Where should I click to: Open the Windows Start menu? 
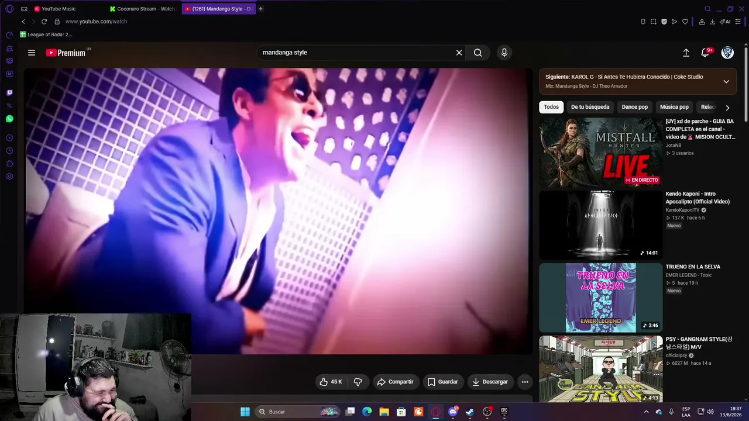pos(245,412)
